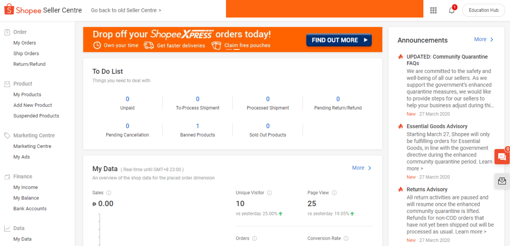The width and height of the screenshot is (510, 246).
Task: Click the pouch icon on banner
Action: pos(216,45)
